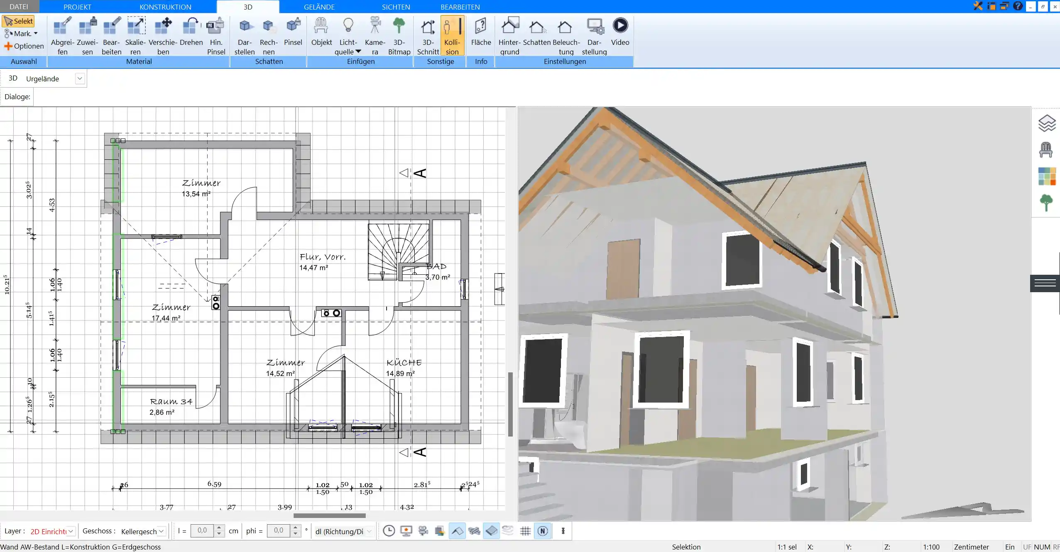Open the 3D-Schnitt tool
This screenshot has height=552, width=1060.
click(428, 36)
